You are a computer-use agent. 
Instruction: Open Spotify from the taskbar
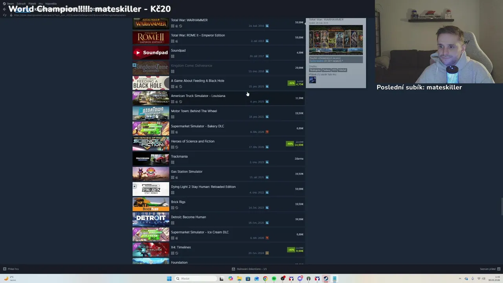coord(274,279)
